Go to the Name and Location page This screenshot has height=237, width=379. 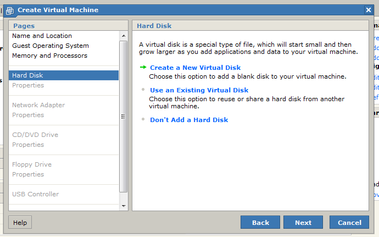point(42,36)
